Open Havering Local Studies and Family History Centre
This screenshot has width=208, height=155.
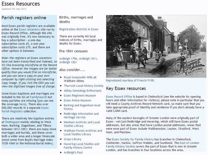pos(81,146)
